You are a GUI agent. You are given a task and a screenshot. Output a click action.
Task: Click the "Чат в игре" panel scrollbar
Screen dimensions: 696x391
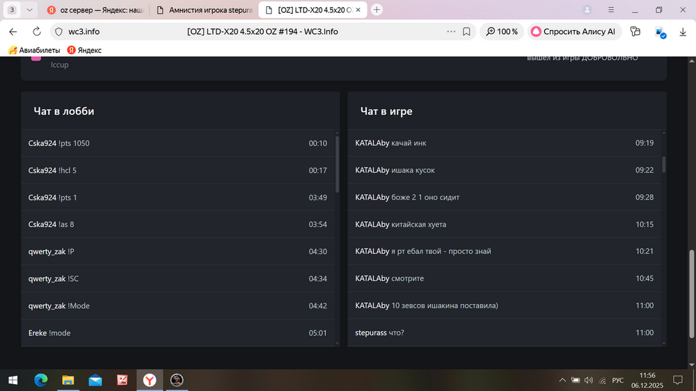coord(663,164)
